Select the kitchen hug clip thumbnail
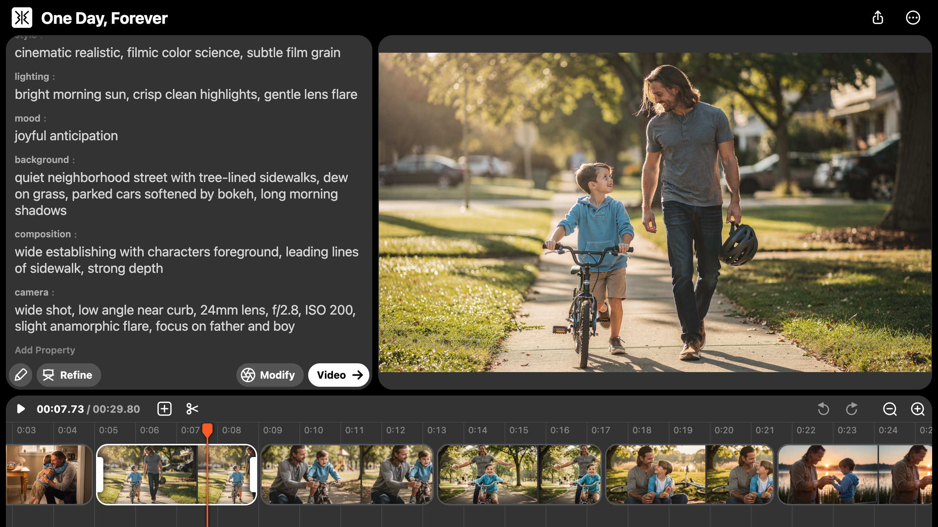Screen dimensions: 938x527 pyautogui.click(x=48, y=474)
